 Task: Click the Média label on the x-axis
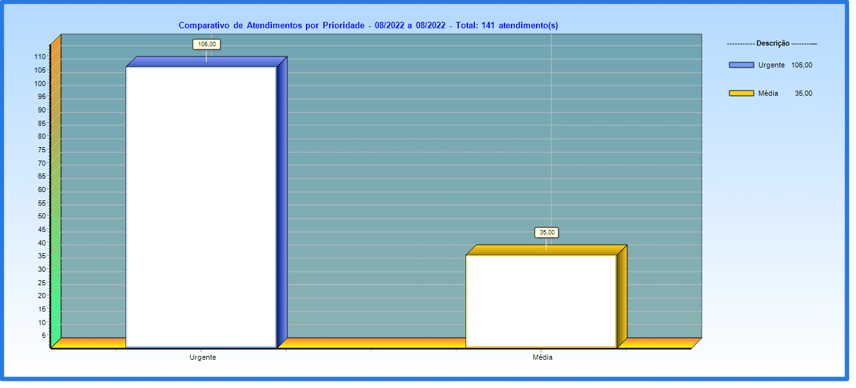[542, 357]
